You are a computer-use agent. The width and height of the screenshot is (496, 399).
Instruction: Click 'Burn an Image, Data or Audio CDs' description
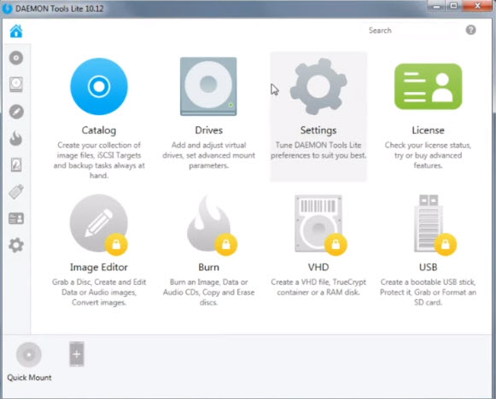pyautogui.click(x=209, y=292)
